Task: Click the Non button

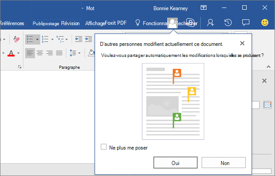Action: 224,163
